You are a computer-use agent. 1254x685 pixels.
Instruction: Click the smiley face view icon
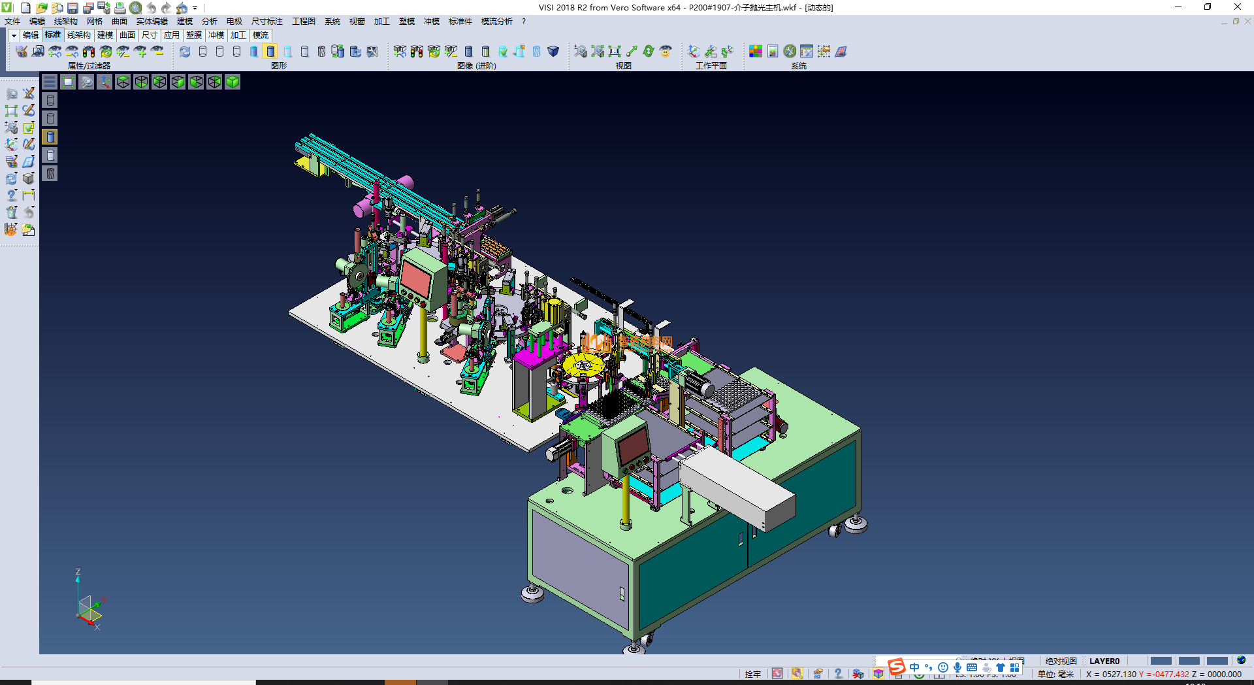coord(666,51)
